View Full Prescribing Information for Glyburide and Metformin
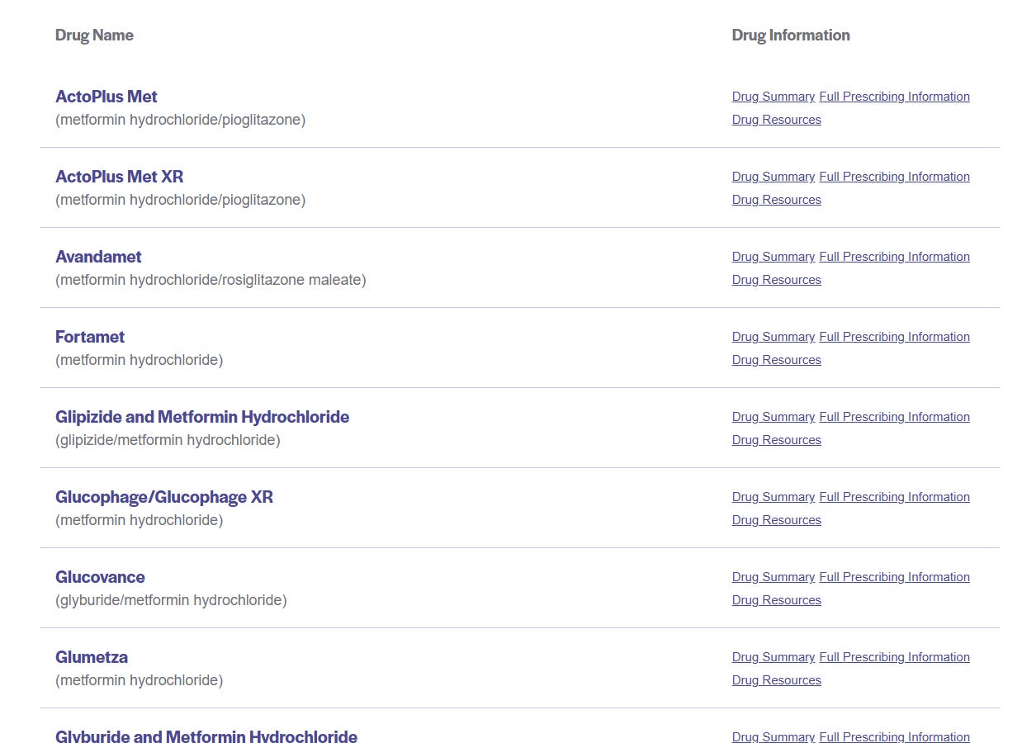This screenshot has width=1022, height=743. click(x=894, y=736)
